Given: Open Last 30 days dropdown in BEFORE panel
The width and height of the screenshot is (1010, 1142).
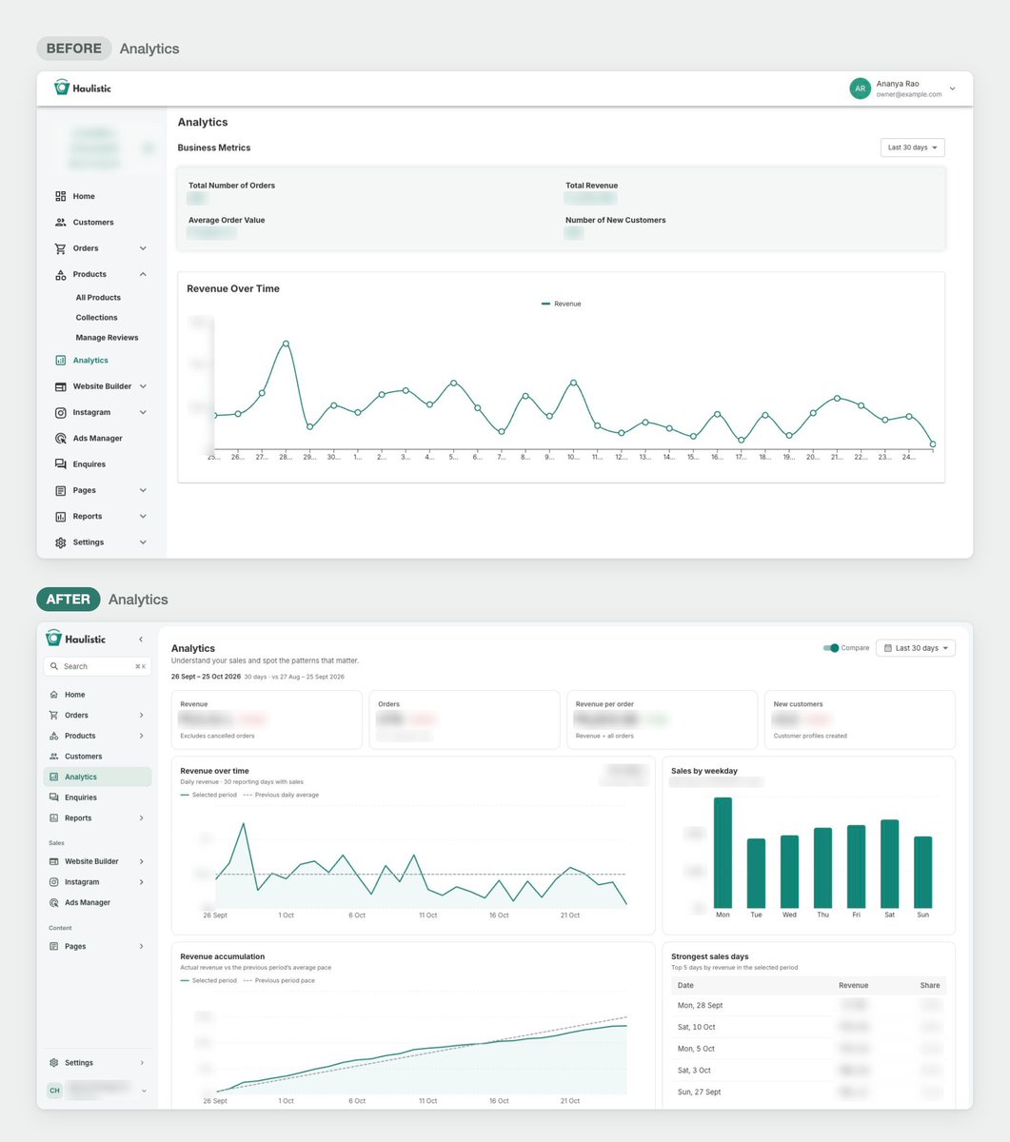Looking at the screenshot, I should [x=913, y=148].
